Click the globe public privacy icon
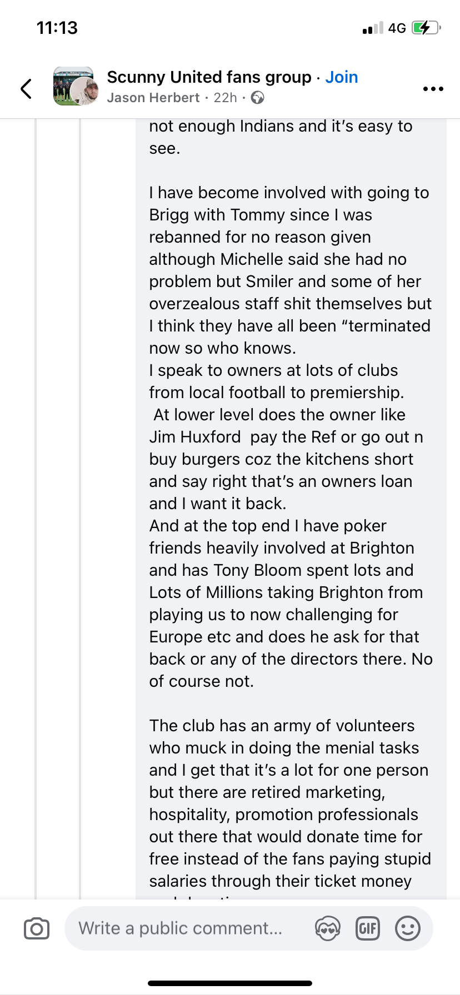This screenshot has height=995, width=460. (x=257, y=98)
